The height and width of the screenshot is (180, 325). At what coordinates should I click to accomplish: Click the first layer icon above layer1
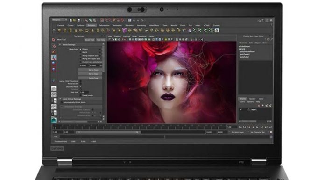pos(259,106)
